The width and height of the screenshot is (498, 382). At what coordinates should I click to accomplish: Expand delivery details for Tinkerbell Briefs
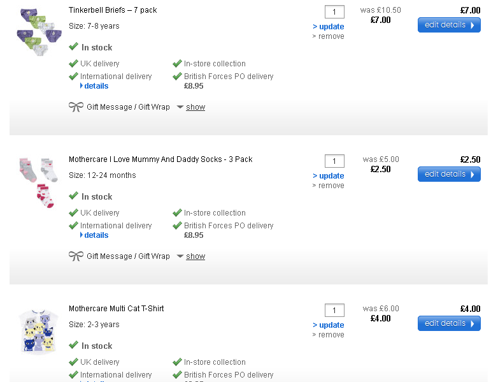click(x=96, y=86)
